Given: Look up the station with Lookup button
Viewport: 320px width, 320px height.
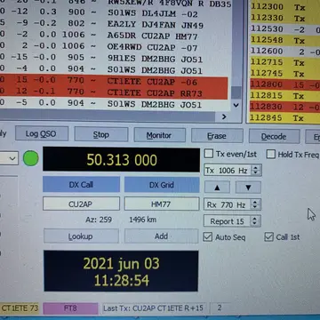Looking at the screenshot, I should [x=81, y=236].
